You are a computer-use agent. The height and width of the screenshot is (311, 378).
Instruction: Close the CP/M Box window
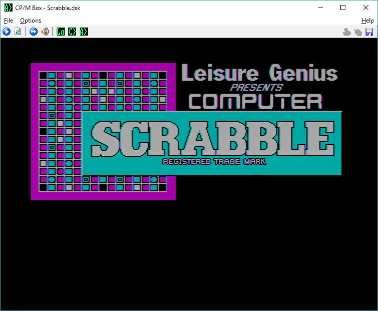click(365, 8)
